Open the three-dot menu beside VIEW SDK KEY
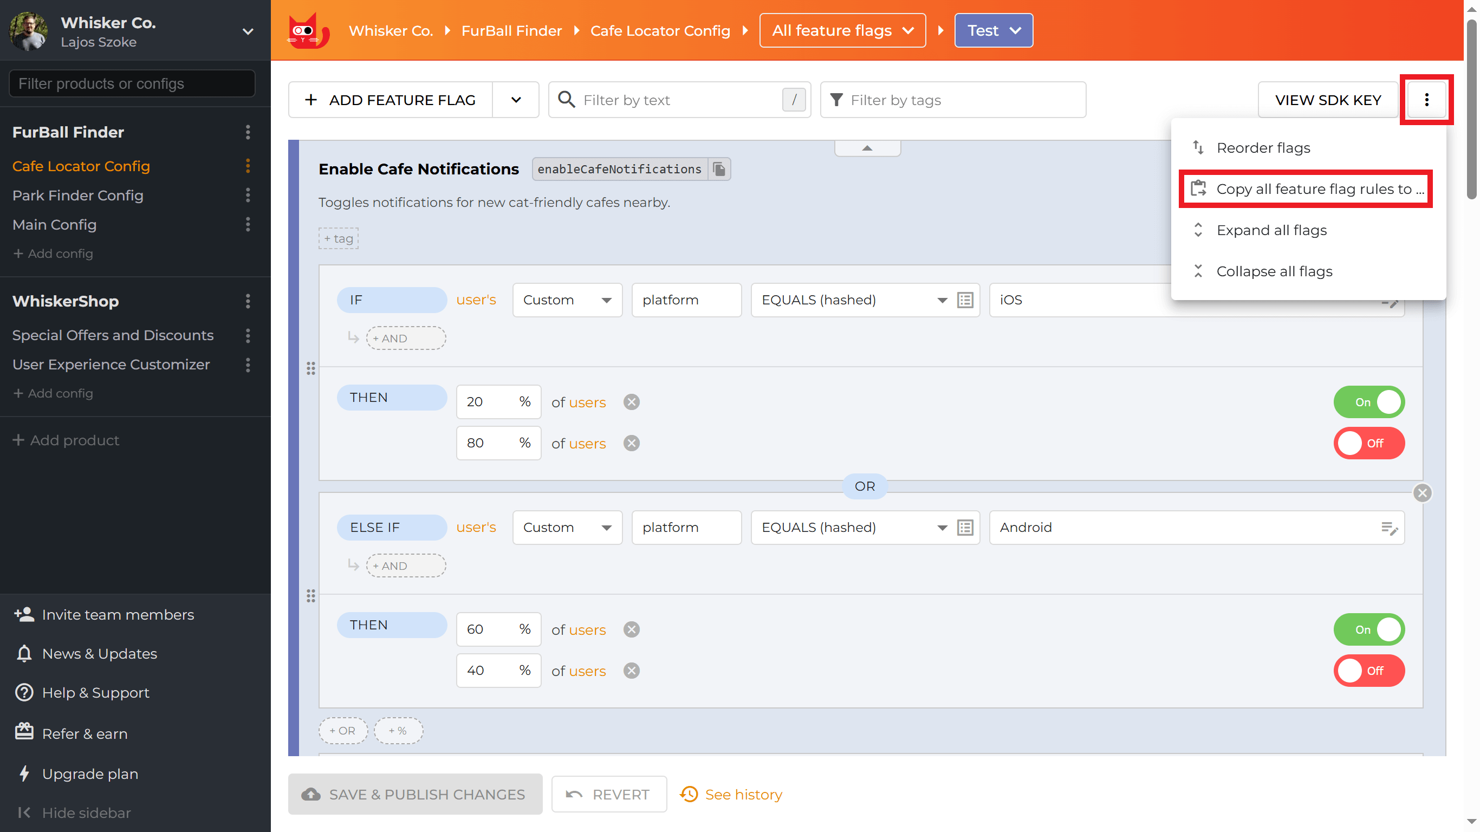 pyautogui.click(x=1426, y=100)
